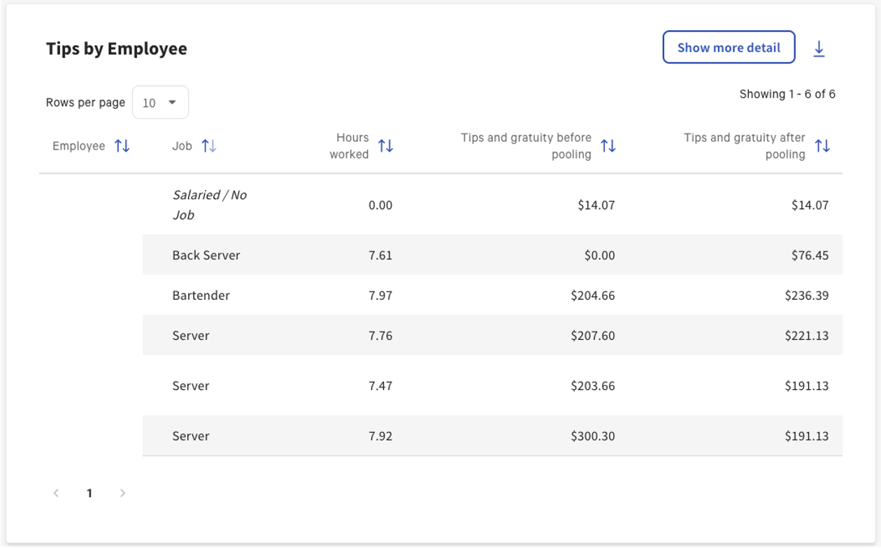The image size is (881, 548).
Task: Sort the Job column
Action: pyautogui.click(x=208, y=145)
